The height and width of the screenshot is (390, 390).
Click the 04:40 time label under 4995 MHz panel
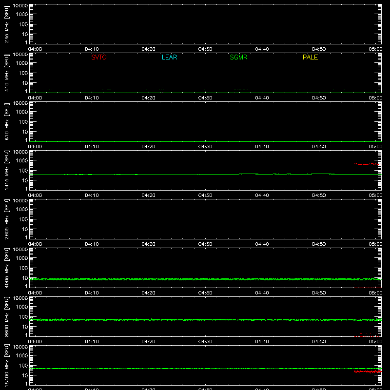pyautogui.click(x=262, y=293)
